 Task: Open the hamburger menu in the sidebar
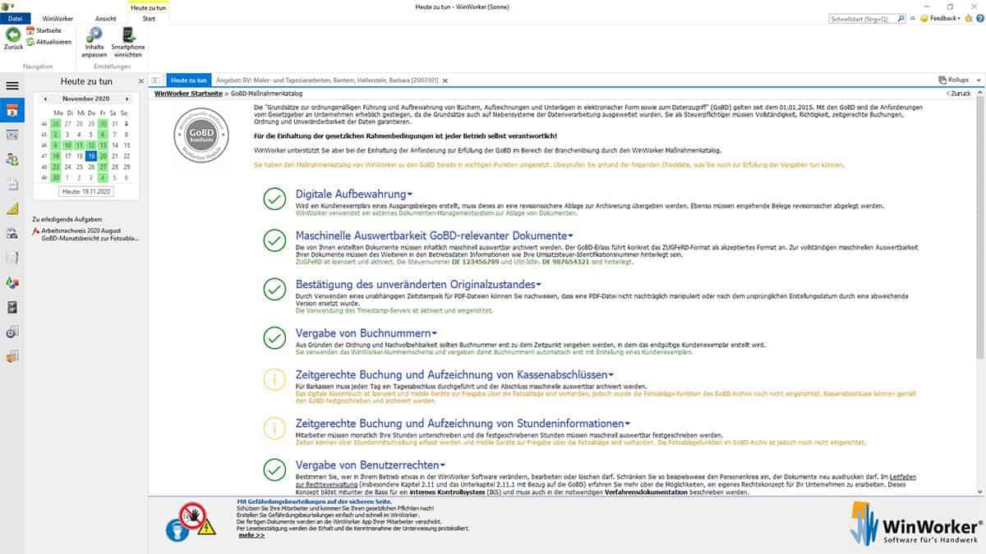coord(12,85)
